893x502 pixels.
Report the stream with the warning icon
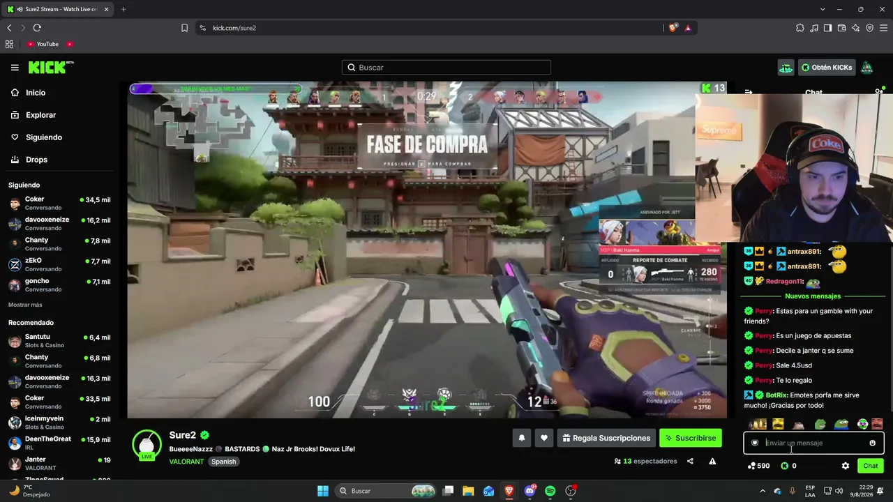pos(712,461)
